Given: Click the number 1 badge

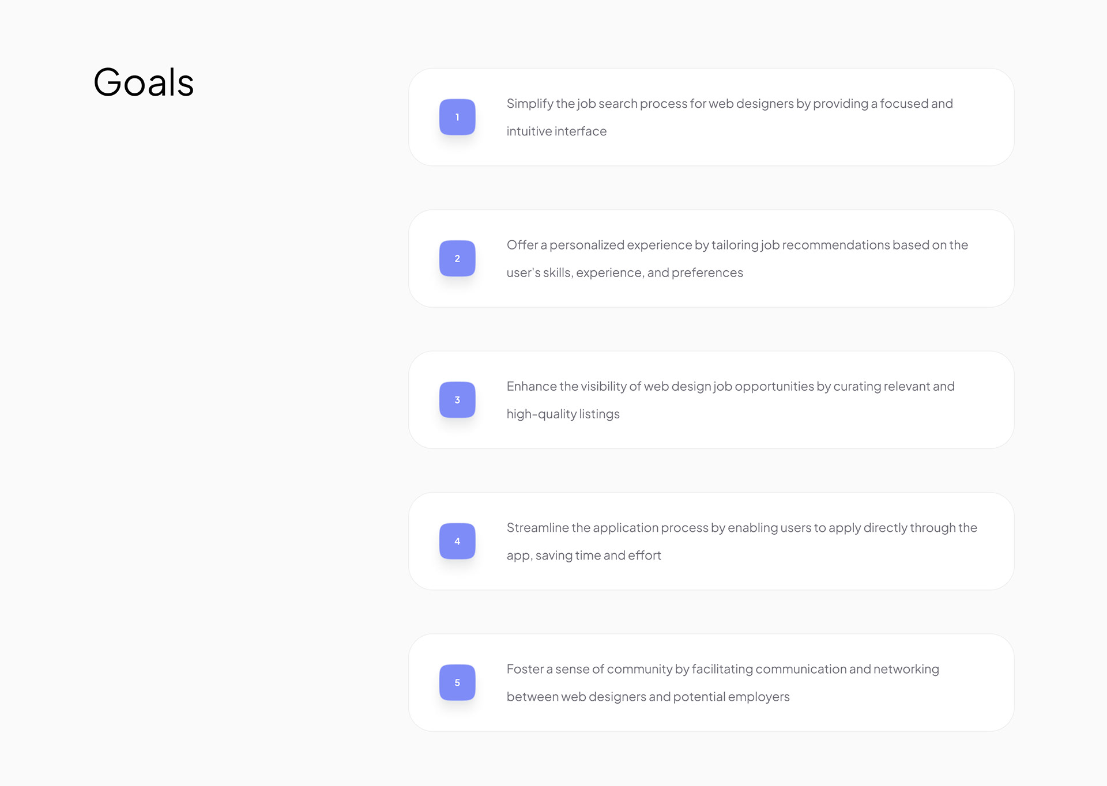Looking at the screenshot, I should click(457, 117).
